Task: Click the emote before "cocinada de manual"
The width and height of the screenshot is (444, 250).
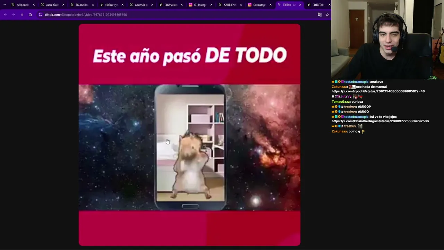Action: [352, 87]
